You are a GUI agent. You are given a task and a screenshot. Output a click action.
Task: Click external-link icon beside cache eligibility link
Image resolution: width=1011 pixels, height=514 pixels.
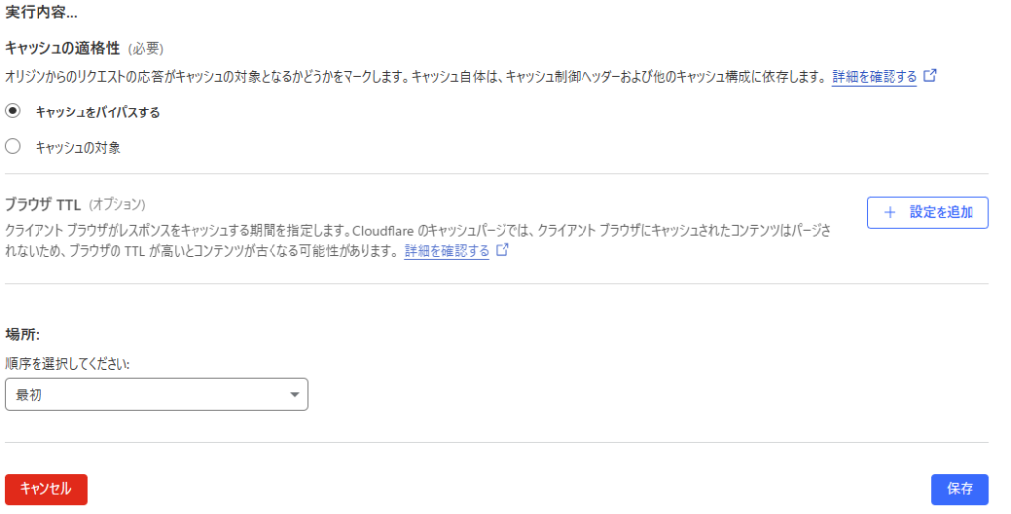pos(930,75)
